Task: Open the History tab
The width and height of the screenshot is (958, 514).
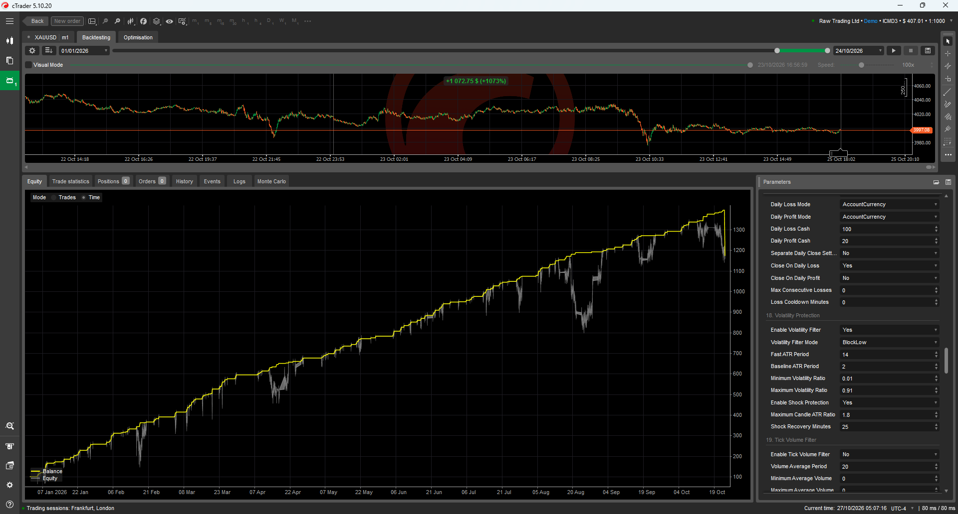Action: [184, 182]
